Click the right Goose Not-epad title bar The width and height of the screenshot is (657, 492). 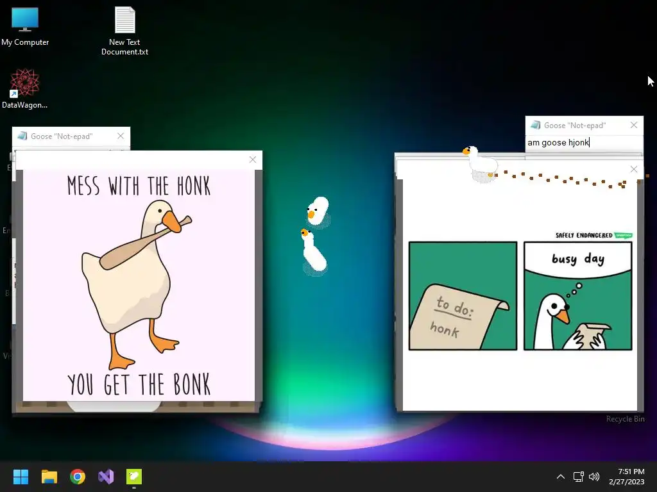pos(584,126)
